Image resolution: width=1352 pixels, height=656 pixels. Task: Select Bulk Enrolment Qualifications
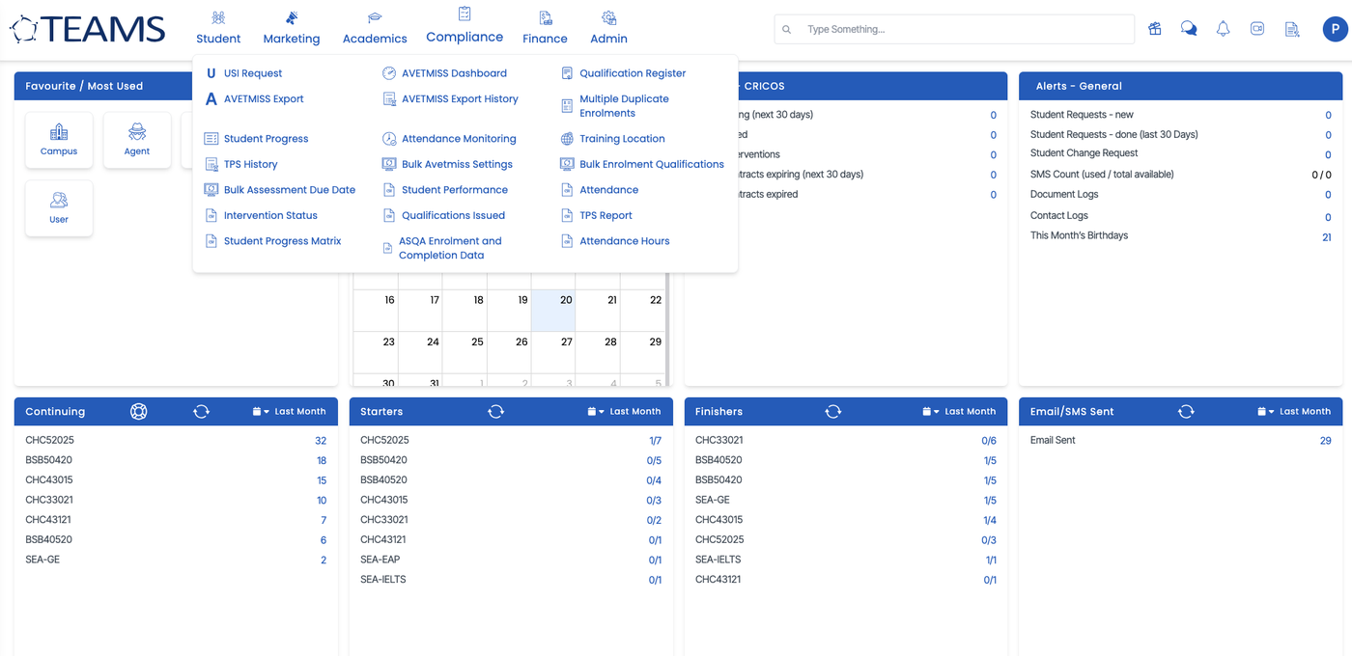[x=652, y=165]
